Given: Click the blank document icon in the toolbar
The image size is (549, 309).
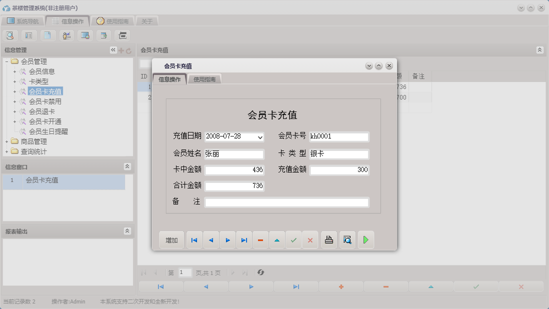Looking at the screenshot, I should (47, 35).
